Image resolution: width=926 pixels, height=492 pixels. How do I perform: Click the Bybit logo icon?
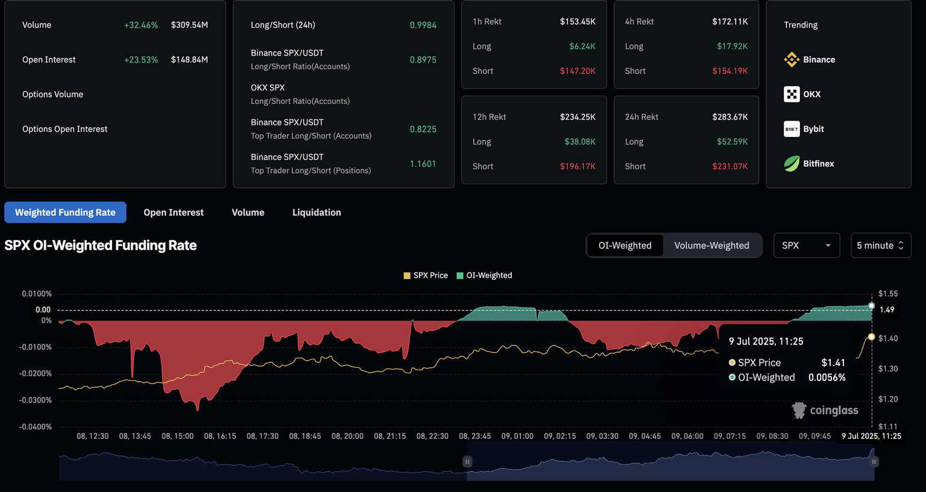point(792,129)
